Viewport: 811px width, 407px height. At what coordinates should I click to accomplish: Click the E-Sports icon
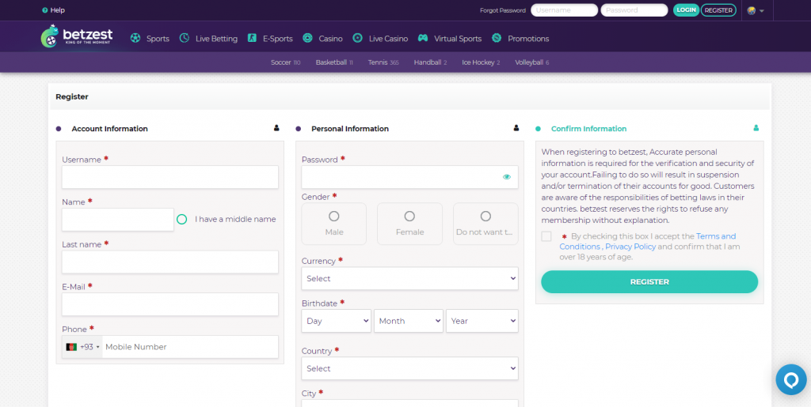(x=252, y=38)
